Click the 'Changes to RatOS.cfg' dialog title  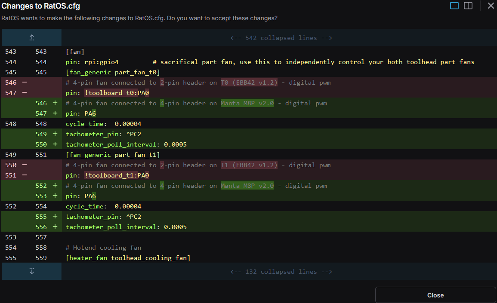(x=40, y=6)
